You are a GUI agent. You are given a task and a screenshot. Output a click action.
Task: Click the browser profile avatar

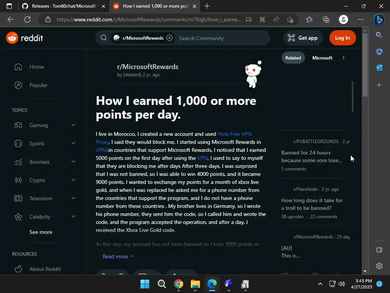tap(344, 19)
